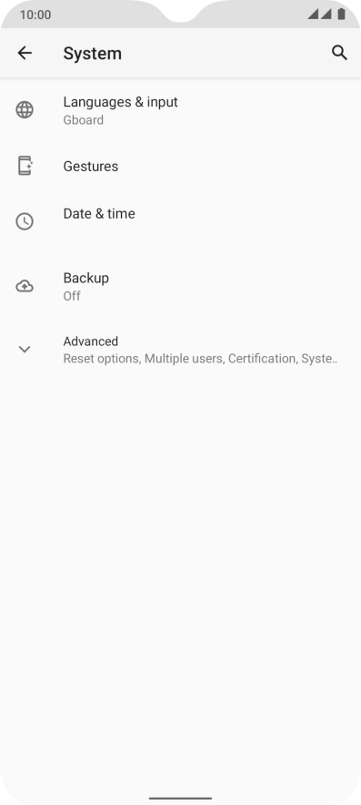Open Gestures settings

pyautogui.click(x=180, y=167)
